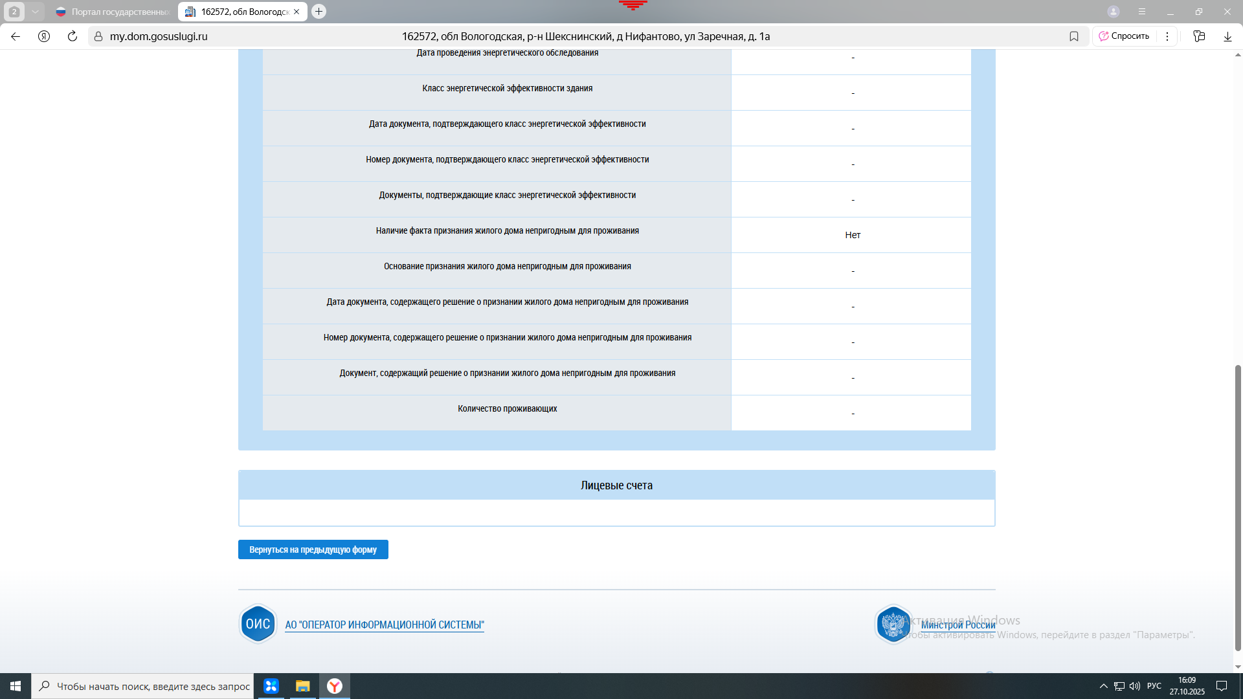
Task: Click the browser profile avatar icon
Action: 1114,12
